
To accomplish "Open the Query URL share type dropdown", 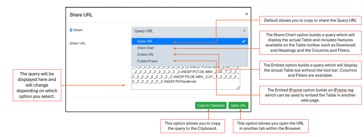I will (190, 31).
